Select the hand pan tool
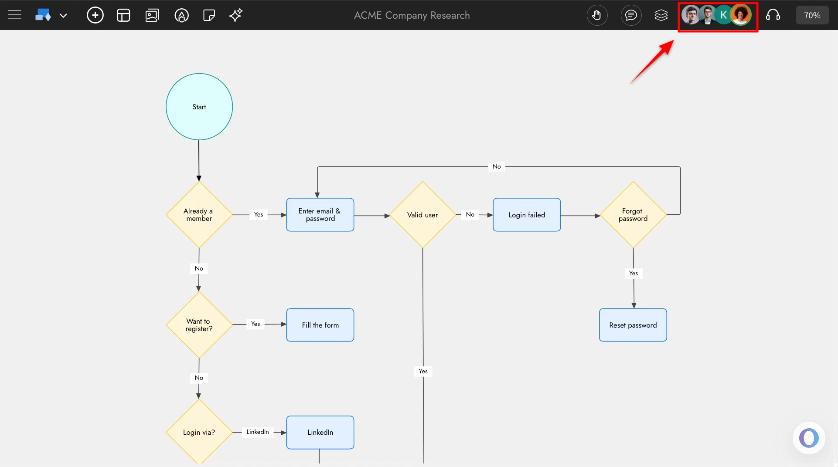The image size is (838, 467). [597, 15]
